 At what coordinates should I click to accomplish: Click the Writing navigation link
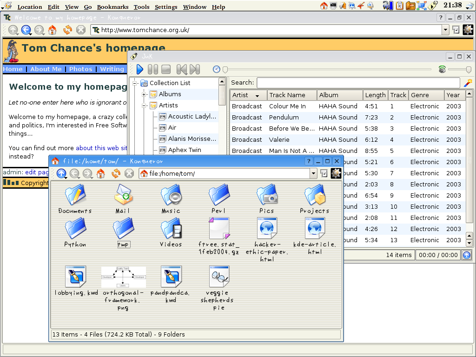click(112, 69)
